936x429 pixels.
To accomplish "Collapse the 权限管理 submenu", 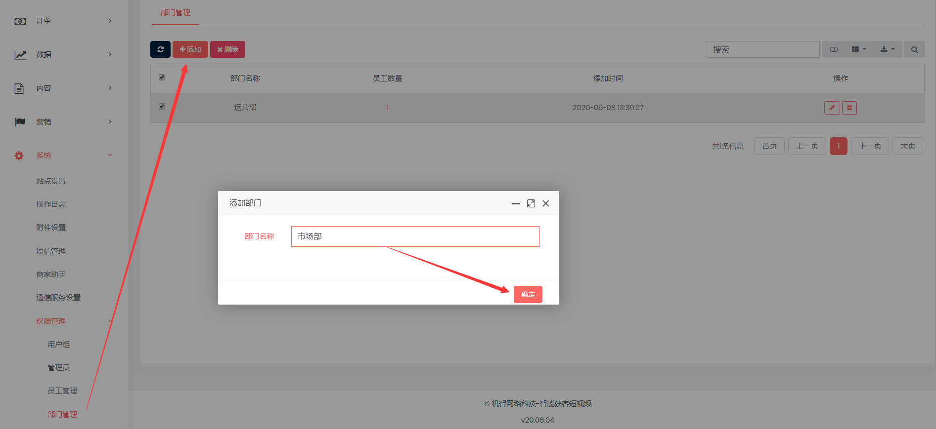I will [110, 321].
